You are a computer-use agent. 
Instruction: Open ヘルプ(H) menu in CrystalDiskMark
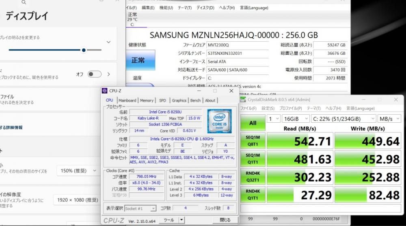333,108
